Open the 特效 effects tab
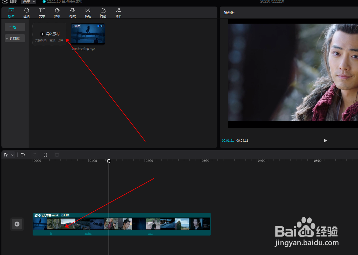Image resolution: width=358 pixels, height=255 pixels. (x=73, y=13)
